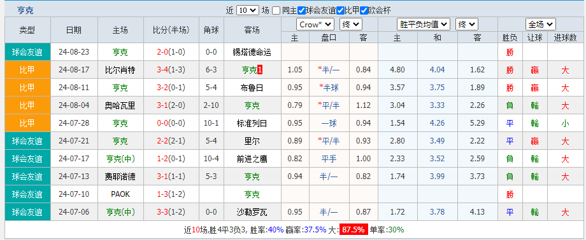Screen dimensions: 586x240
Task: Click the 里尔 away team name
Action: point(252,141)
